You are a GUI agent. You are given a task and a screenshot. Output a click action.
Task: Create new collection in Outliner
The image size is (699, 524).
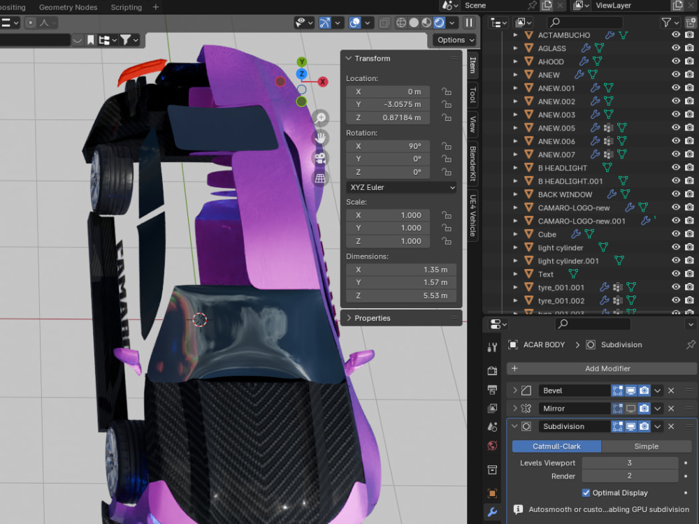tap(691, 23)
